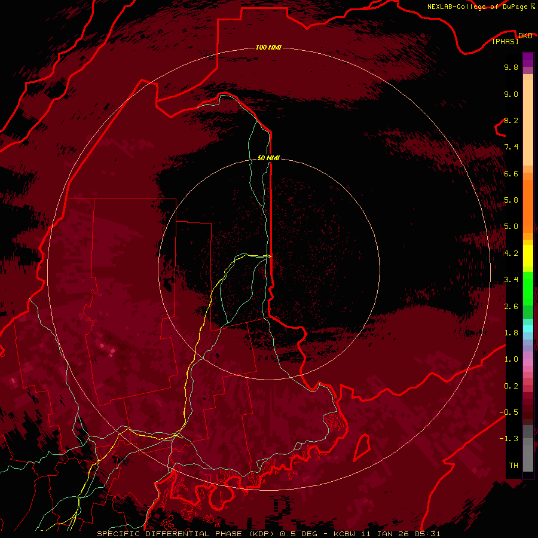
Task: Click the -1.3 scale value
Action: point(509,439)
